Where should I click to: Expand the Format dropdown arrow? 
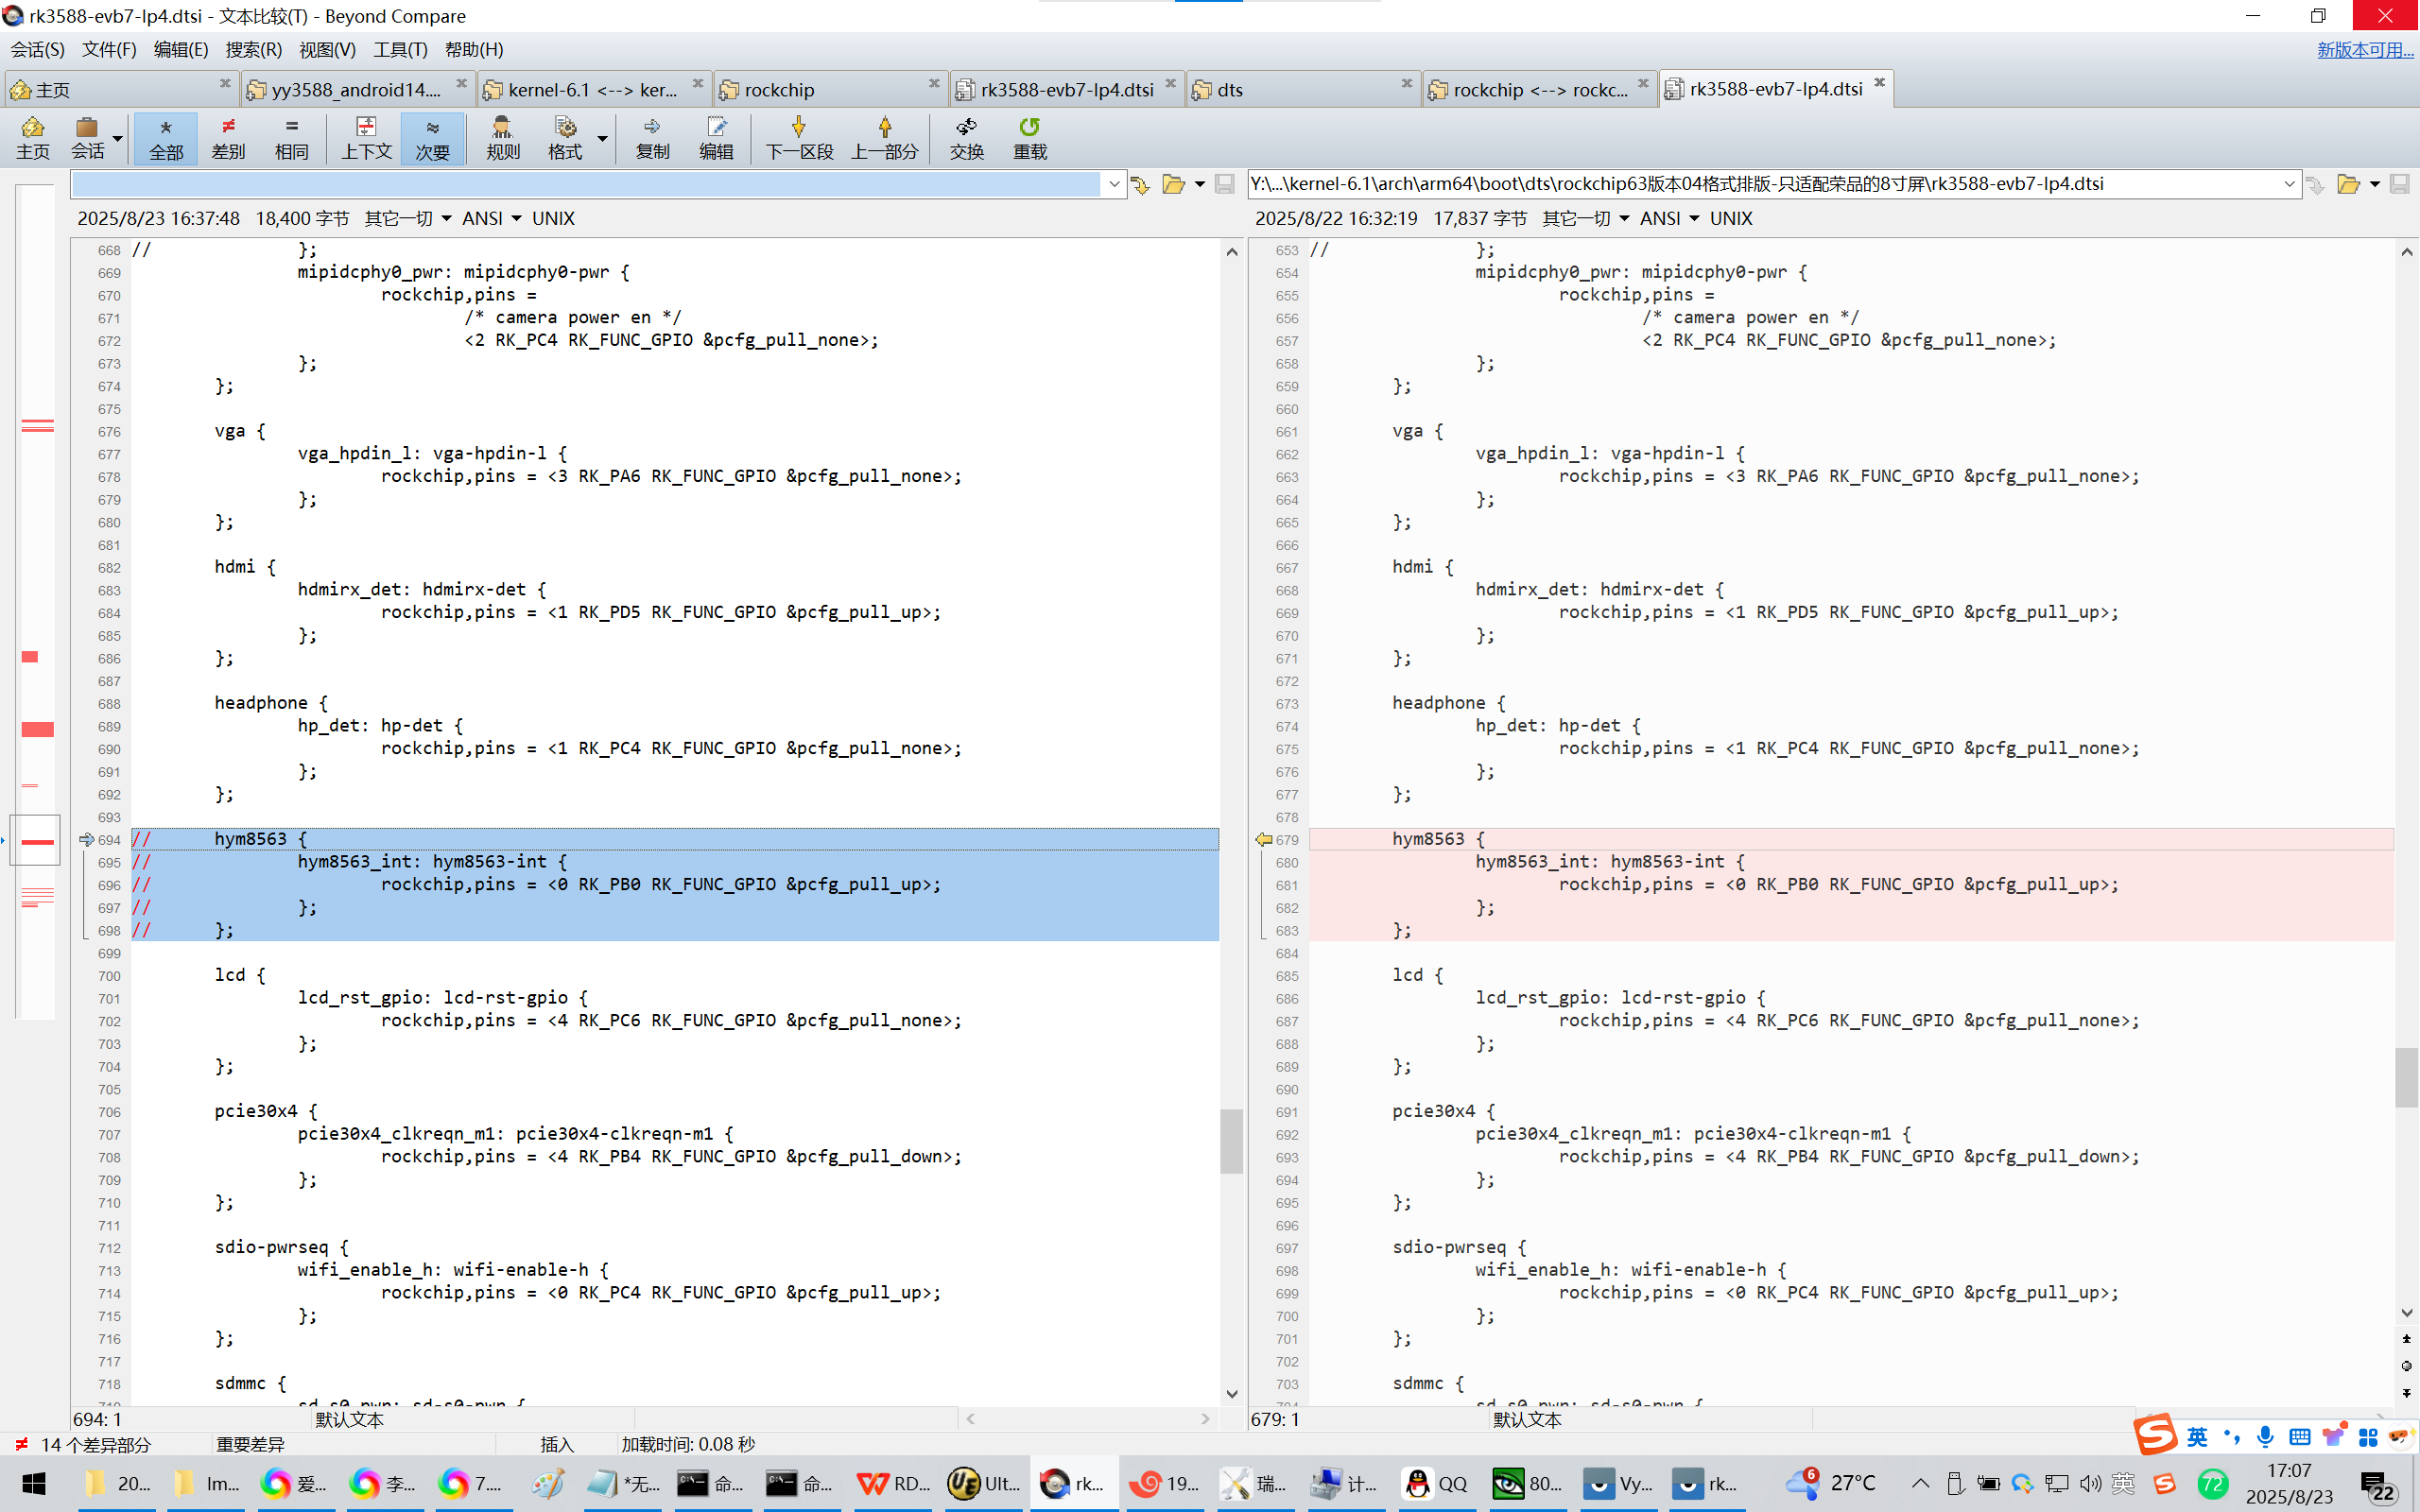point(602,138)
